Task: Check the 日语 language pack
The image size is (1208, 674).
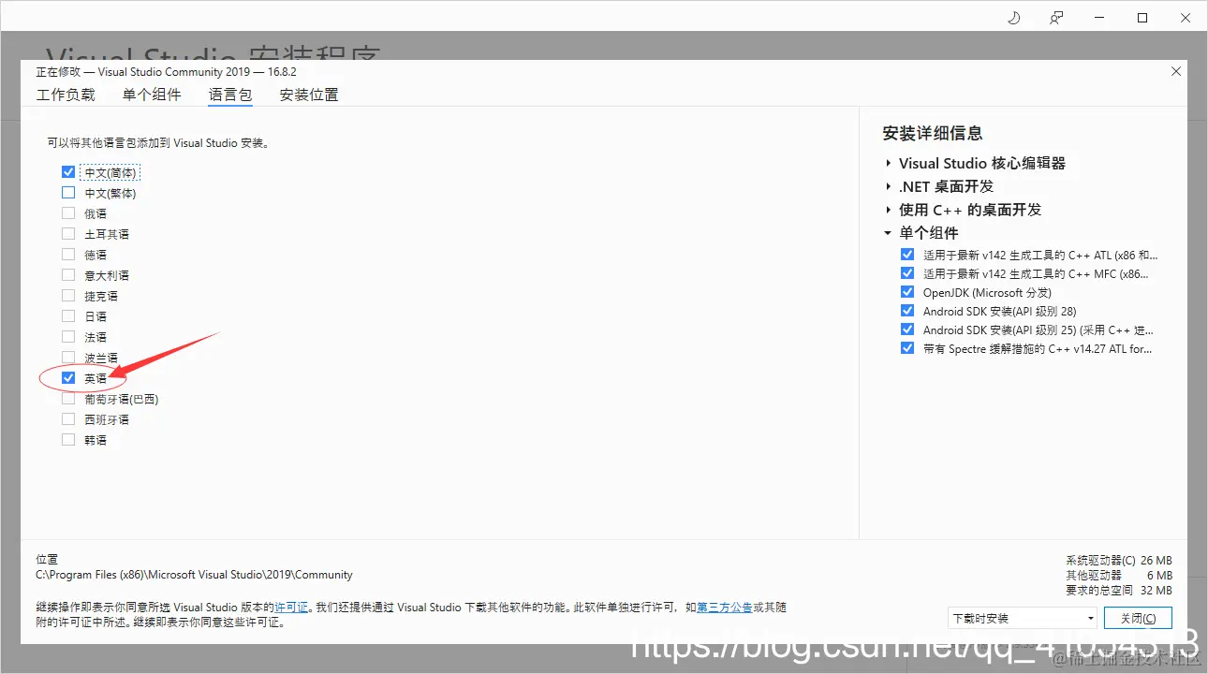Action: [x=67, y=315]
